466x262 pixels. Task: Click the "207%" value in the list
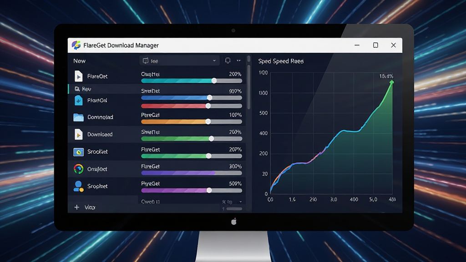click(235, 149)
